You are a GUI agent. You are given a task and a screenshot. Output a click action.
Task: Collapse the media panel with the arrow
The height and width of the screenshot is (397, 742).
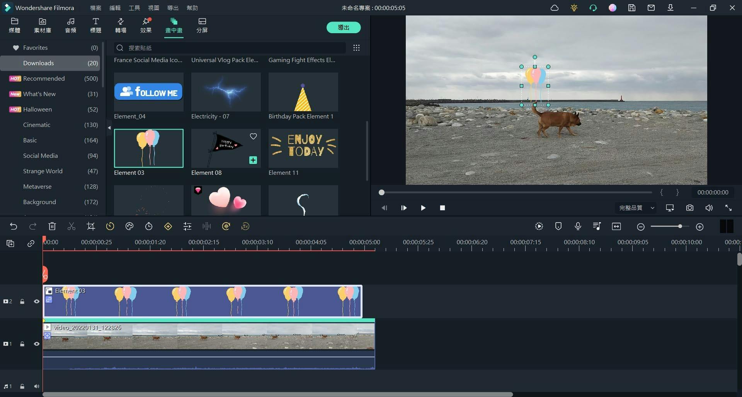(109, 128)
